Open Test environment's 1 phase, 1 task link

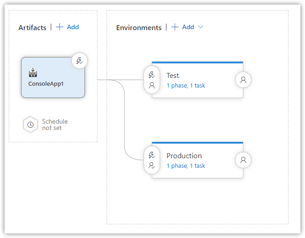coord(186,86)
